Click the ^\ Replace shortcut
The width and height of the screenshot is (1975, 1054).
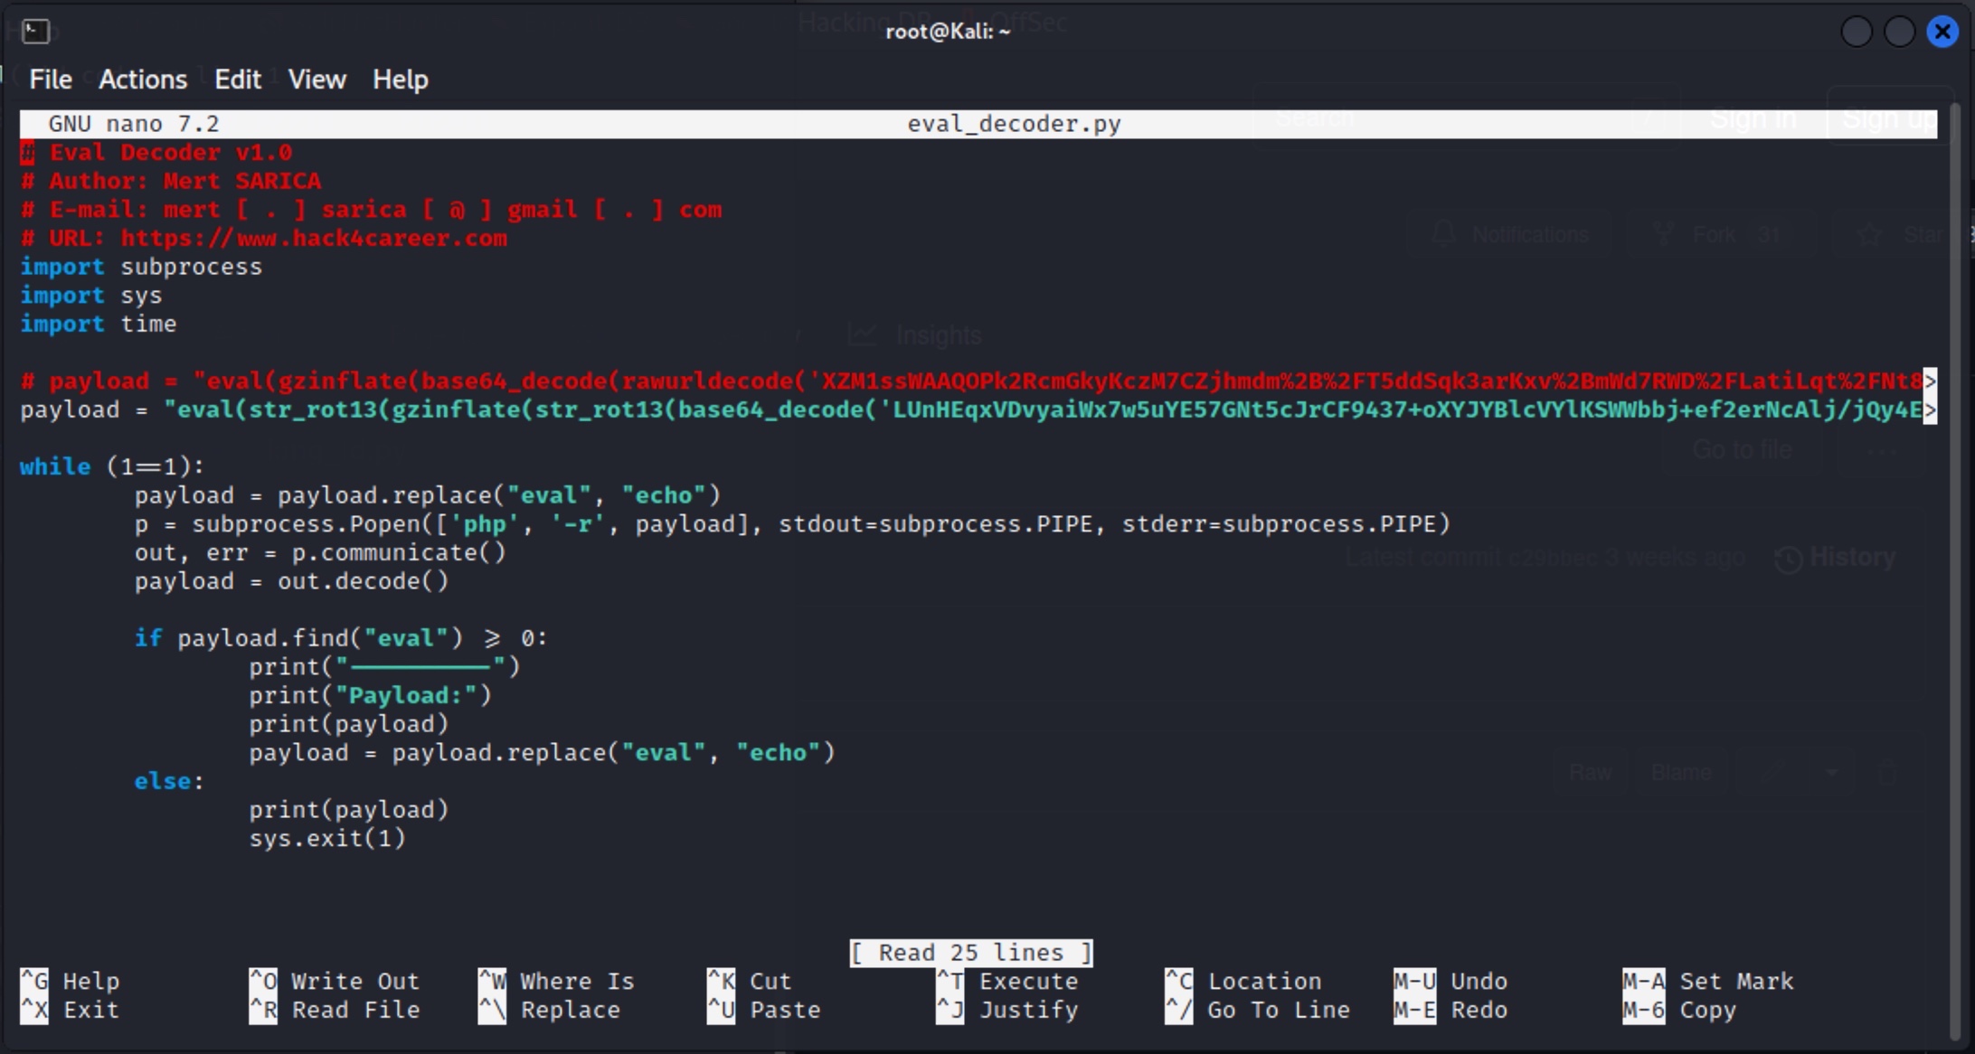click(x=550, y=1010)
